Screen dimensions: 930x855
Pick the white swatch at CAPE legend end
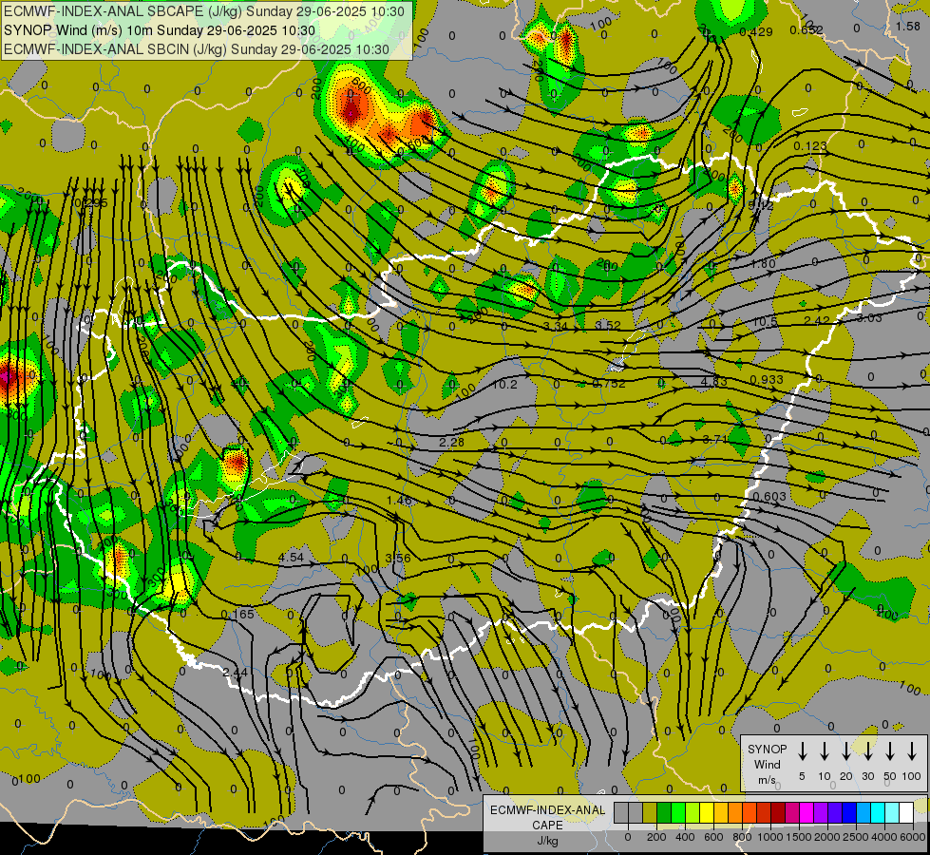pos(906,812)
